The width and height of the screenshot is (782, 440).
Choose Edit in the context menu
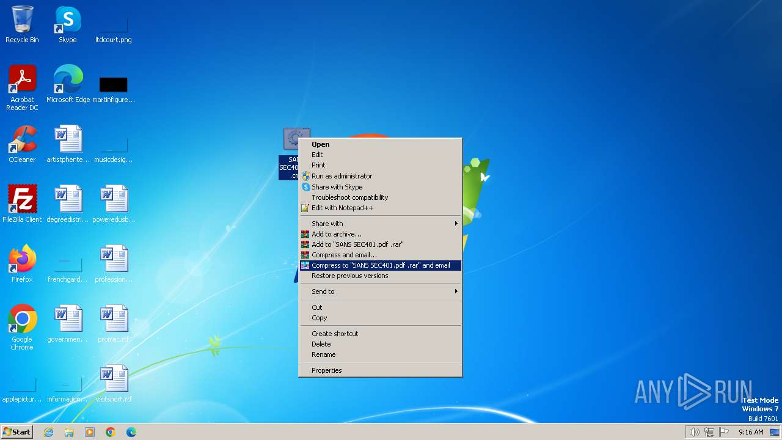coord(380,155)
